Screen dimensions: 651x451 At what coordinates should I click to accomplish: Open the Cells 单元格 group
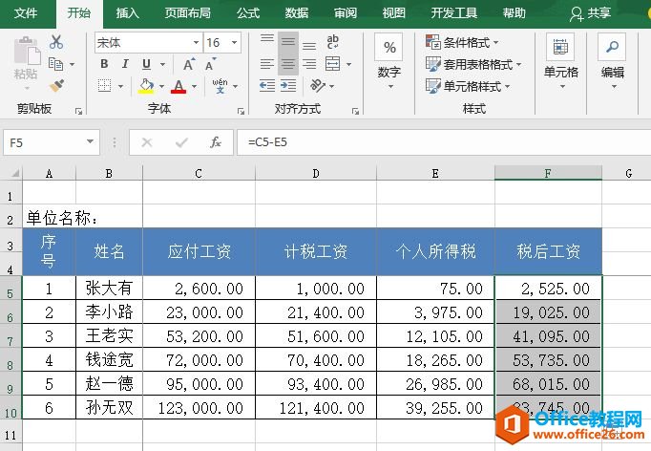[x=561, y=61]
